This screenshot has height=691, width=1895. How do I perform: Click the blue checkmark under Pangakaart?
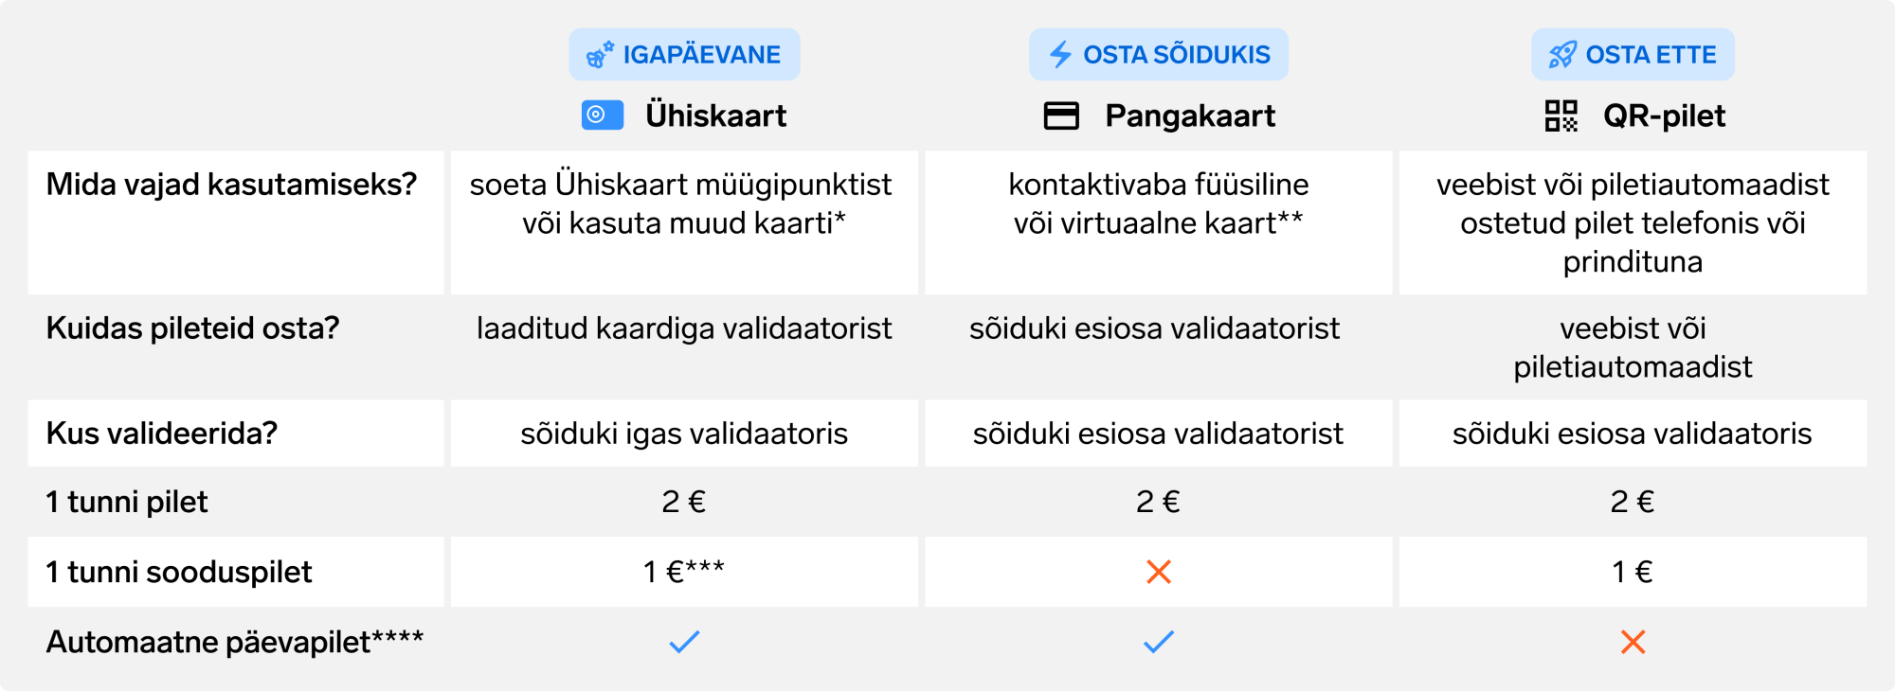tap(1158, 642)
